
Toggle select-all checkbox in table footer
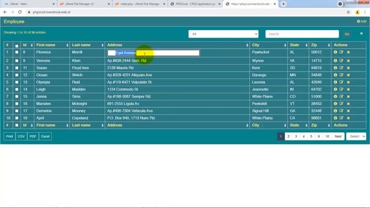pyautogui.click(x=17, y=125)
